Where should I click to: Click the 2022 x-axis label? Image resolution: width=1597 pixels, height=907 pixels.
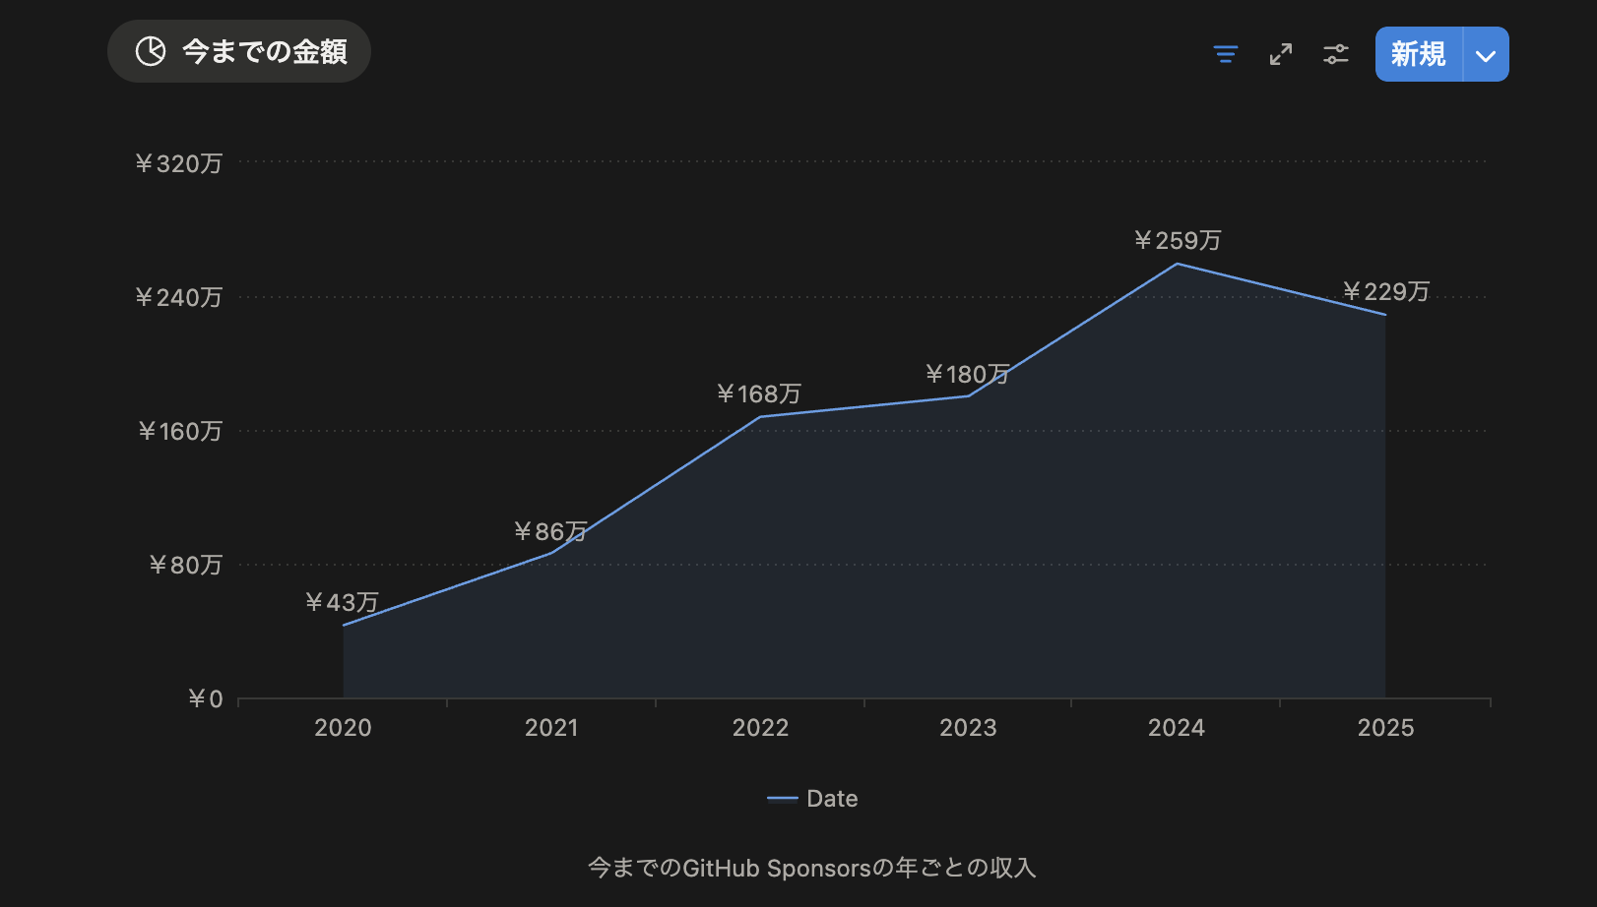[x=760, y=728]
